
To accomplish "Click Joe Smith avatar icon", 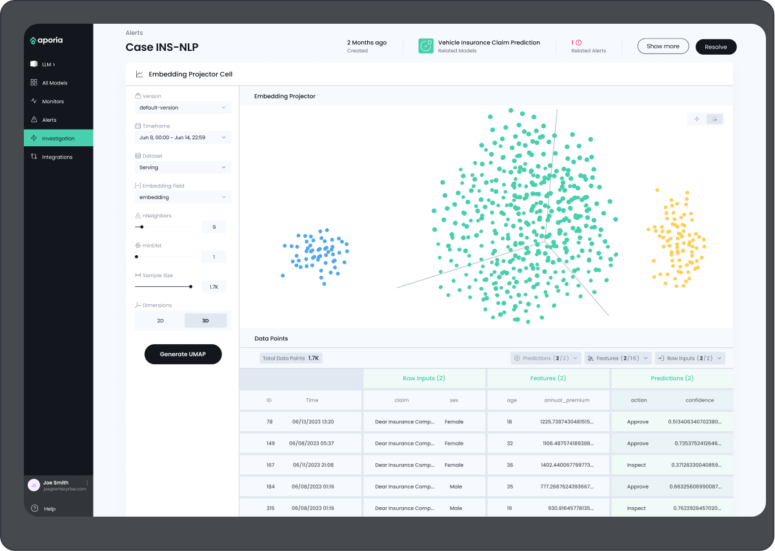I will coord(34,485).
